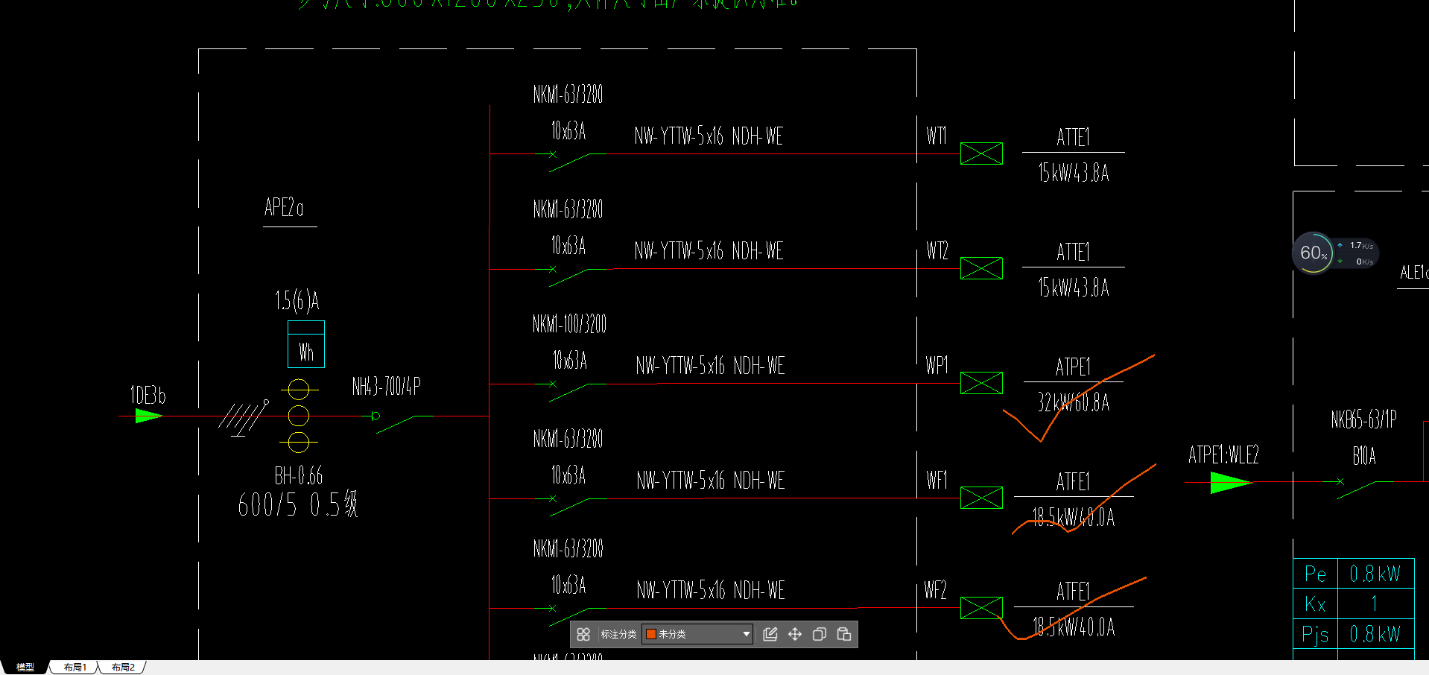Select the Wh energy meter symbol

306,344
